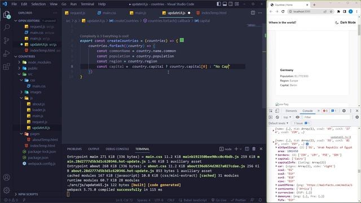Open the Selection menu

click(38, 4)
